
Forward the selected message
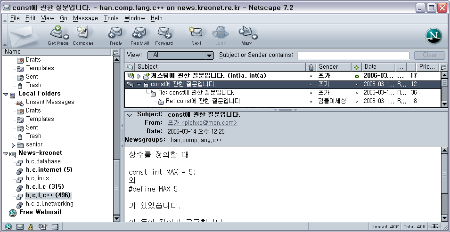(164, 36)
